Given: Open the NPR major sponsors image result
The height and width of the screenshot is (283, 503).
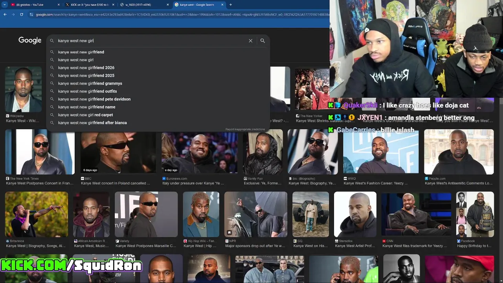Looking at the screenshot, I should 256,214.
